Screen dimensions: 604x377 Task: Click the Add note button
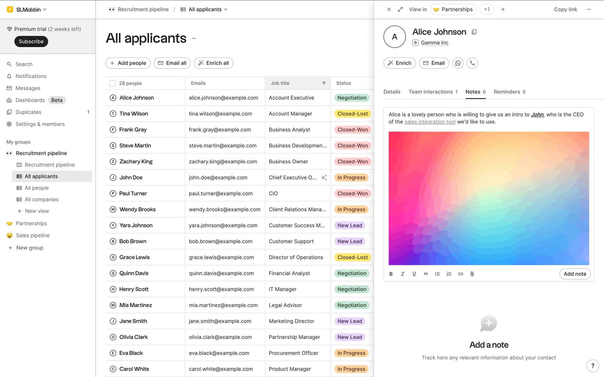tap(575, 274)
